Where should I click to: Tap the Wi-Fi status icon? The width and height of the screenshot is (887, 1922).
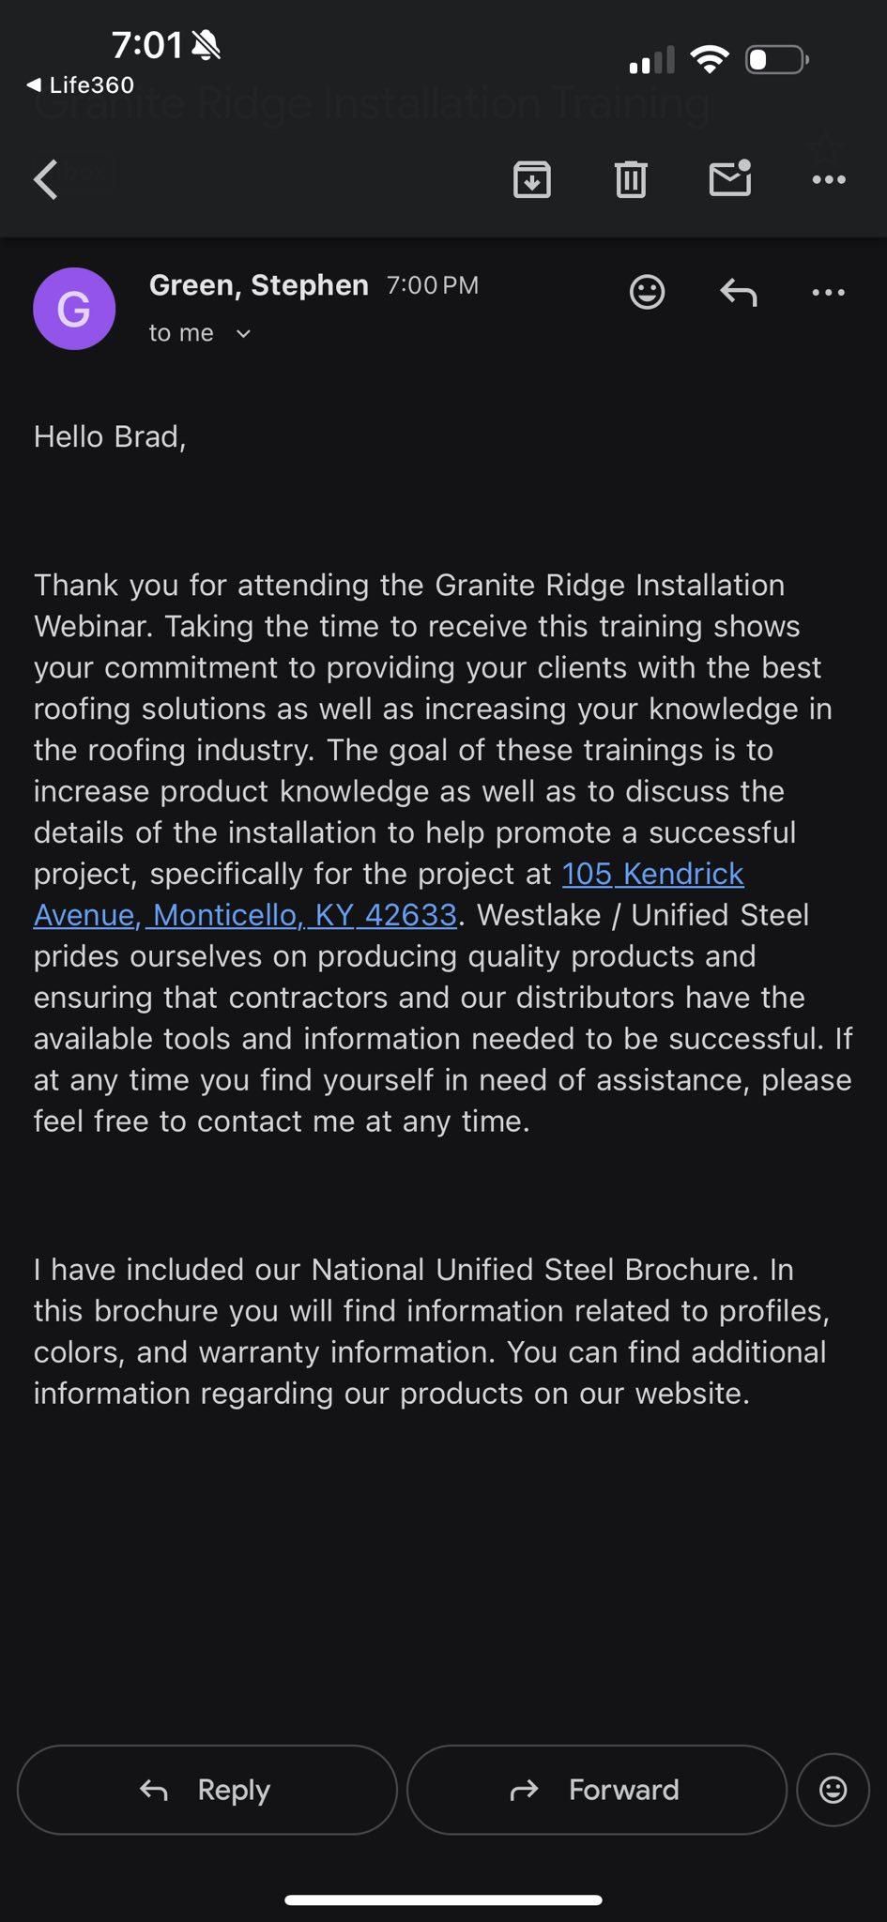710,60
